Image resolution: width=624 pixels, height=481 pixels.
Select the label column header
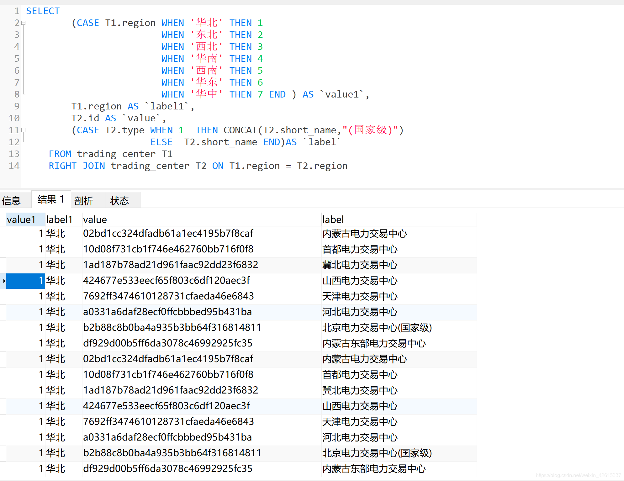coord(333,219)
